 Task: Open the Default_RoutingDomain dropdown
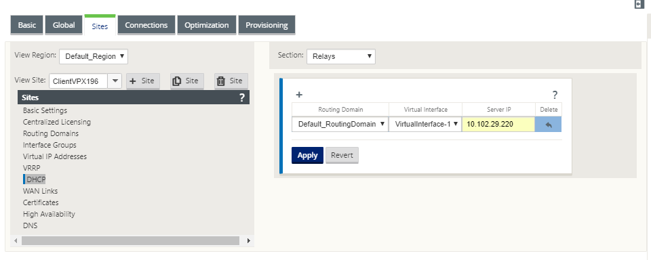340,124
